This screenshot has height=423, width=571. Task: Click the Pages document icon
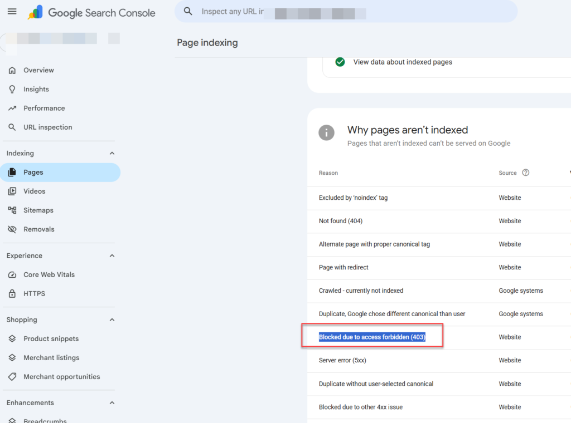point(12,172)
